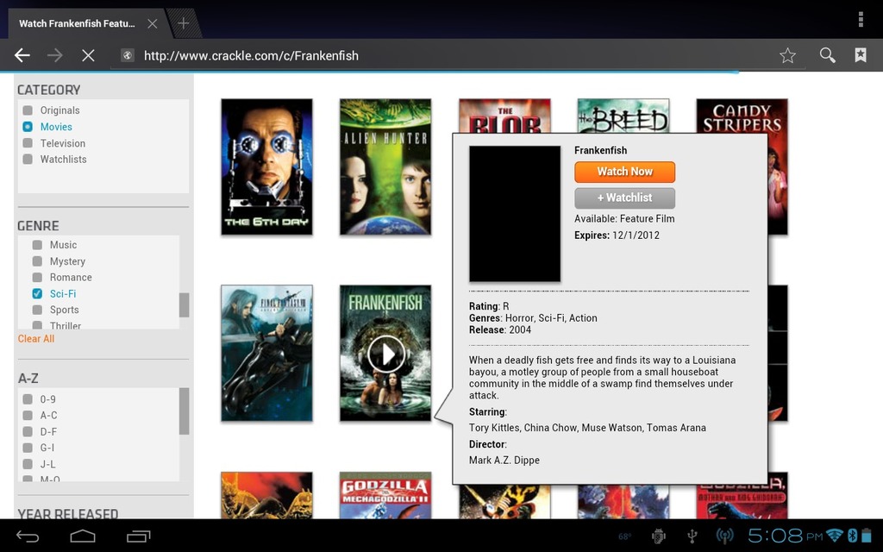
Task: Click the YEAR RELEASED section heading
Action: (68, 514)
